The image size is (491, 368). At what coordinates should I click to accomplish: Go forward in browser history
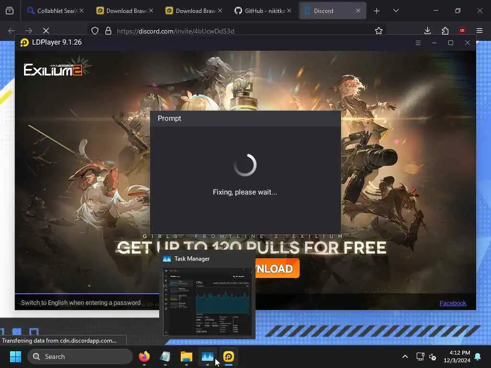coord(29,31)
